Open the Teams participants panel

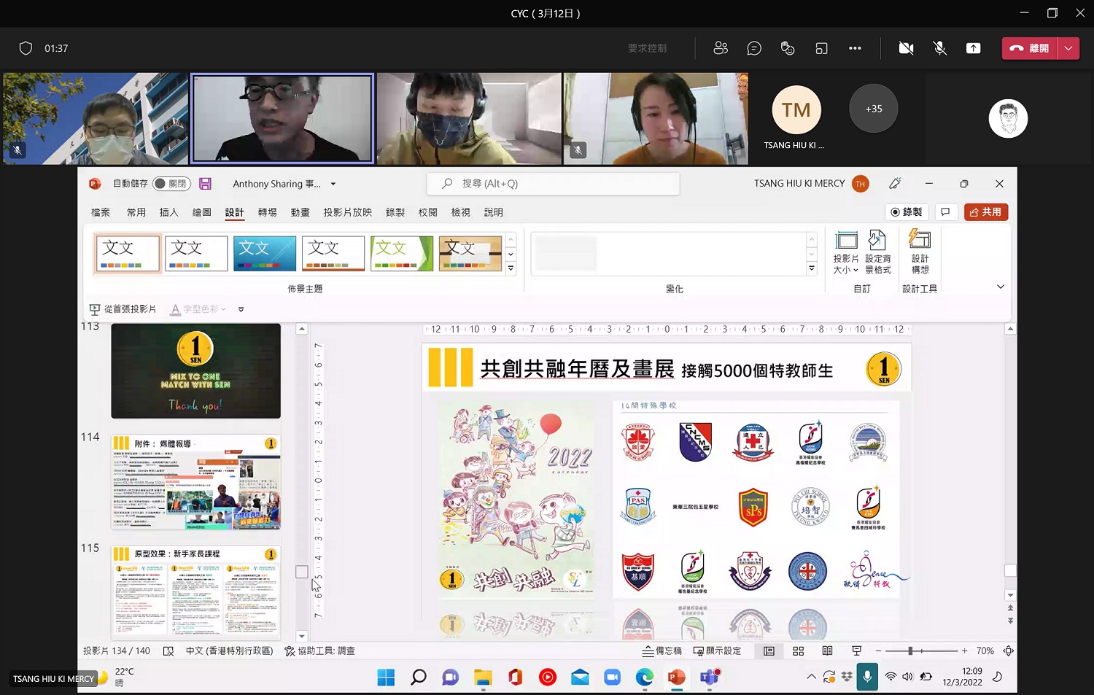721,48
